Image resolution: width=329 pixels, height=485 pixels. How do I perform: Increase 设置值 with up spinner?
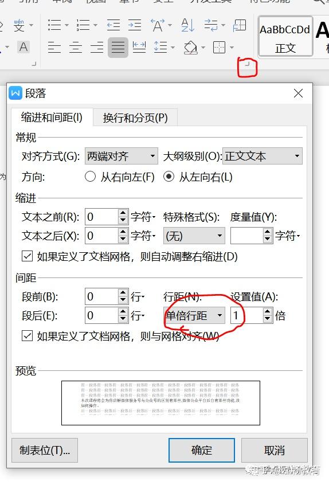268,312
